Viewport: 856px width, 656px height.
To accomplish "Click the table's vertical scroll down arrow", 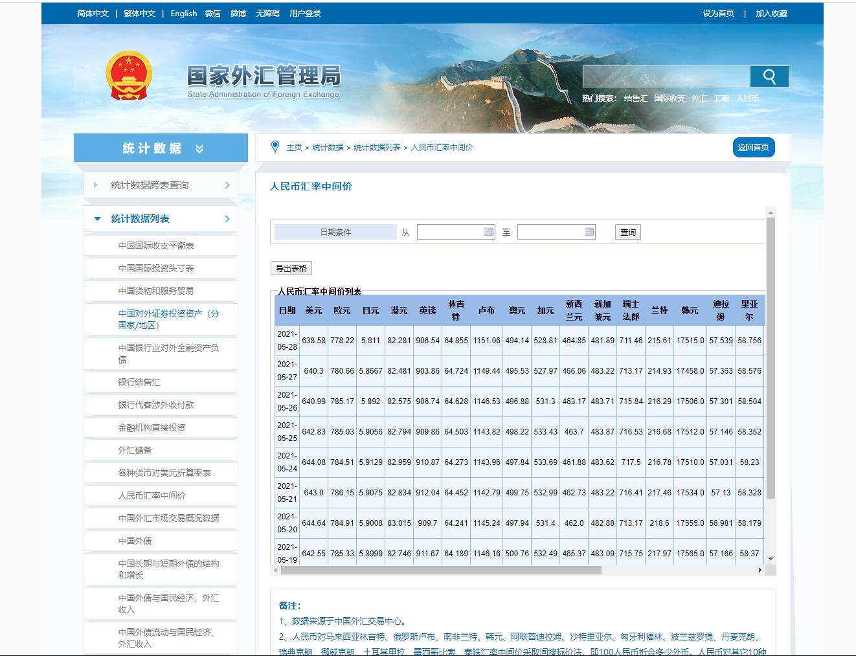I will [771, 558].
